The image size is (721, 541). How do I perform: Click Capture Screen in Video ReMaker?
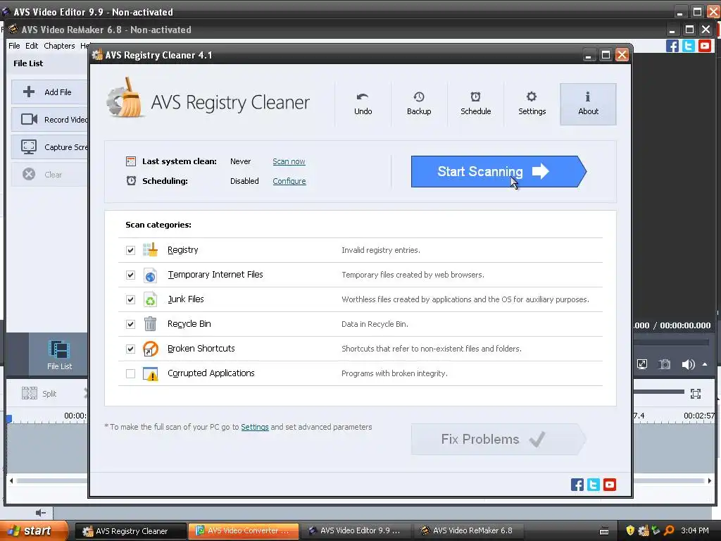pos(50,147)
